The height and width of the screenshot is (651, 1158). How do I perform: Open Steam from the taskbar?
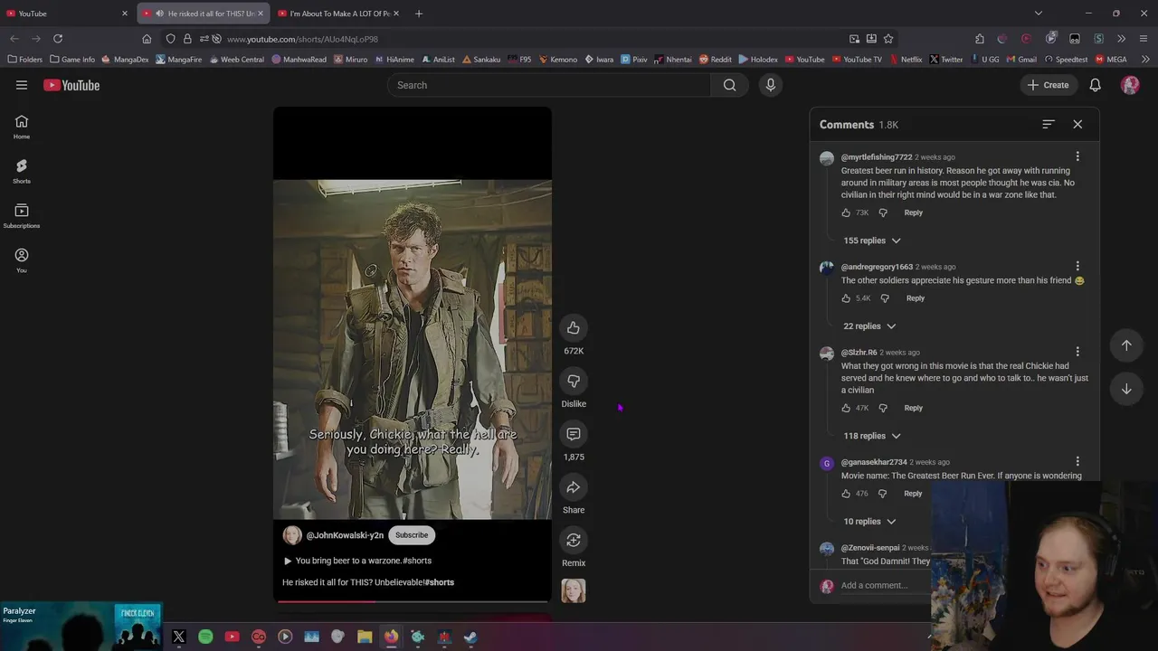coord(470,637)
